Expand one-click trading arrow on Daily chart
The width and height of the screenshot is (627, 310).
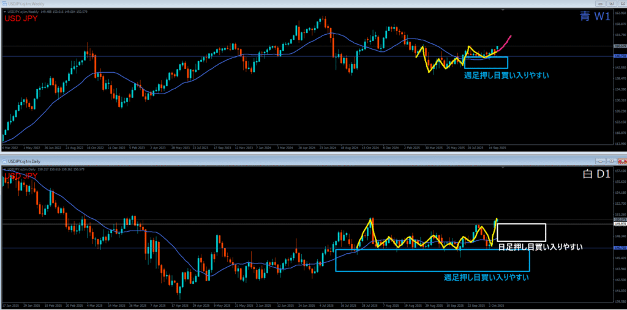pyautogui.click(x=5, y=169)
